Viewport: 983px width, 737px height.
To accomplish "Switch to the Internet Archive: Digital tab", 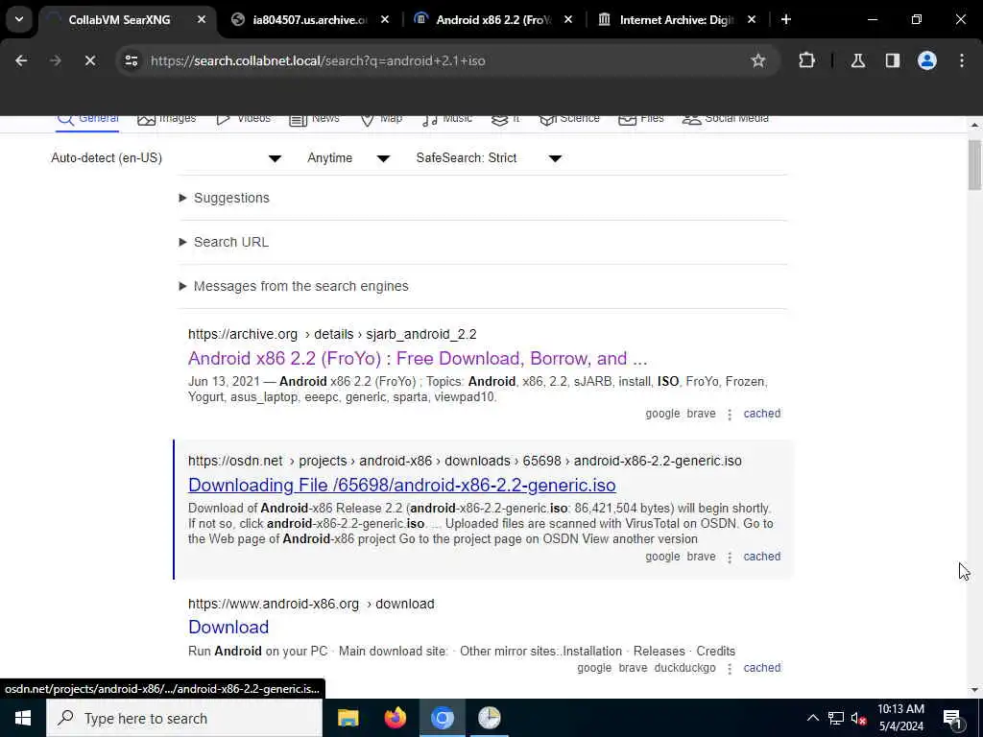I will point(677,20).
